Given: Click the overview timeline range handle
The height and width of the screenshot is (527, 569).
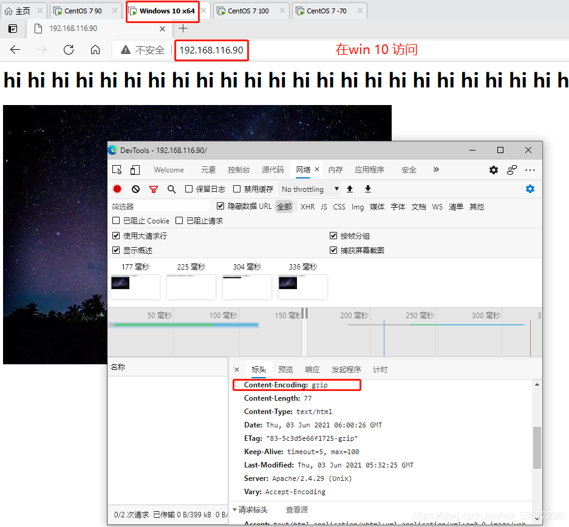Looking at the screenshot, I should [305, 313].
